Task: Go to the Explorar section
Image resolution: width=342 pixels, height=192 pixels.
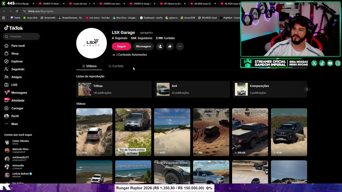Action: coord(17,61)
